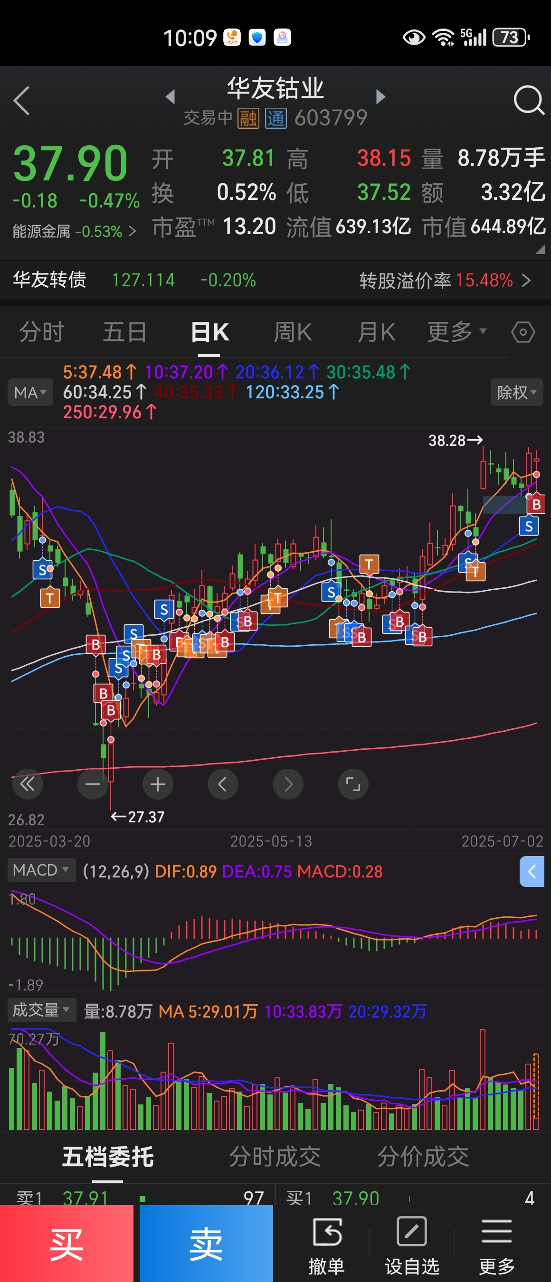
Task: Move chart left with round left arrow
Action: click(x=222, y=784)
